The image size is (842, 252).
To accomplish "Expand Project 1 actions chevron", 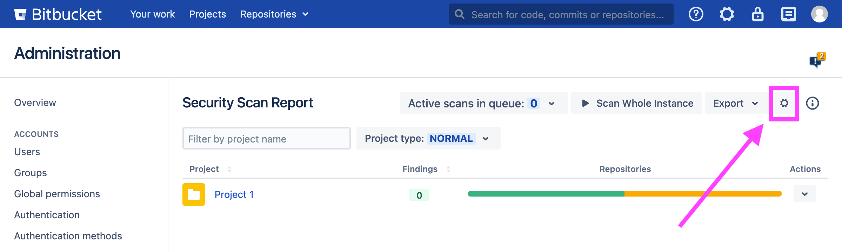I will (804, 194).
